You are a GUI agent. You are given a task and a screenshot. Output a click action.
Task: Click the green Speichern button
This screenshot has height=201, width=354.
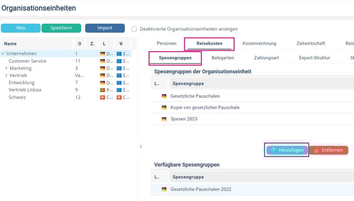click(x=61, y=28)
